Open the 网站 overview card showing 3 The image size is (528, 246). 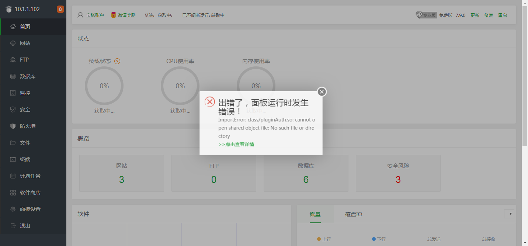[x=122, y=173]
